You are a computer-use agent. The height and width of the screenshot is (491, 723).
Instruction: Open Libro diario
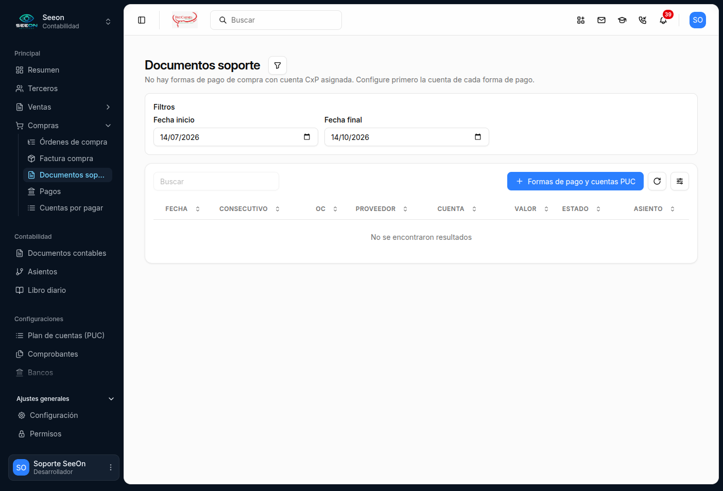point(63,290)
